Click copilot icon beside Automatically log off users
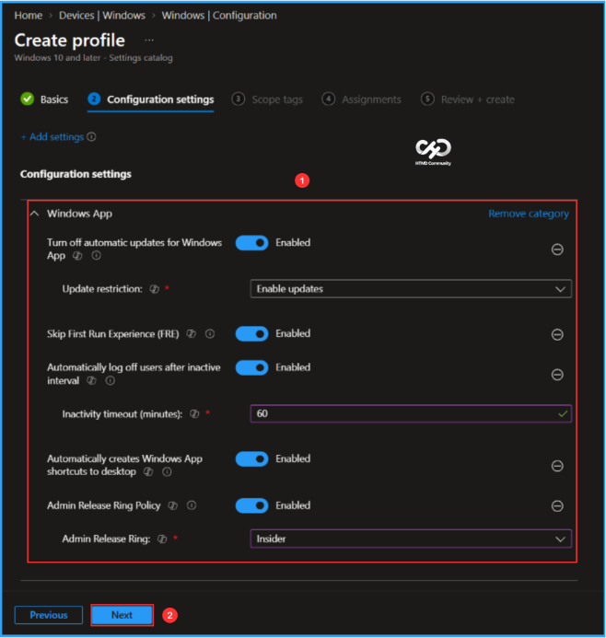This screenshot has width=606, height=638. (x=91, y=380)
